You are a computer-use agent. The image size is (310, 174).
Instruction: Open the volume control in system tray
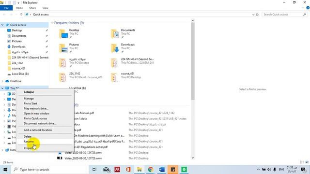click(269, 170)
